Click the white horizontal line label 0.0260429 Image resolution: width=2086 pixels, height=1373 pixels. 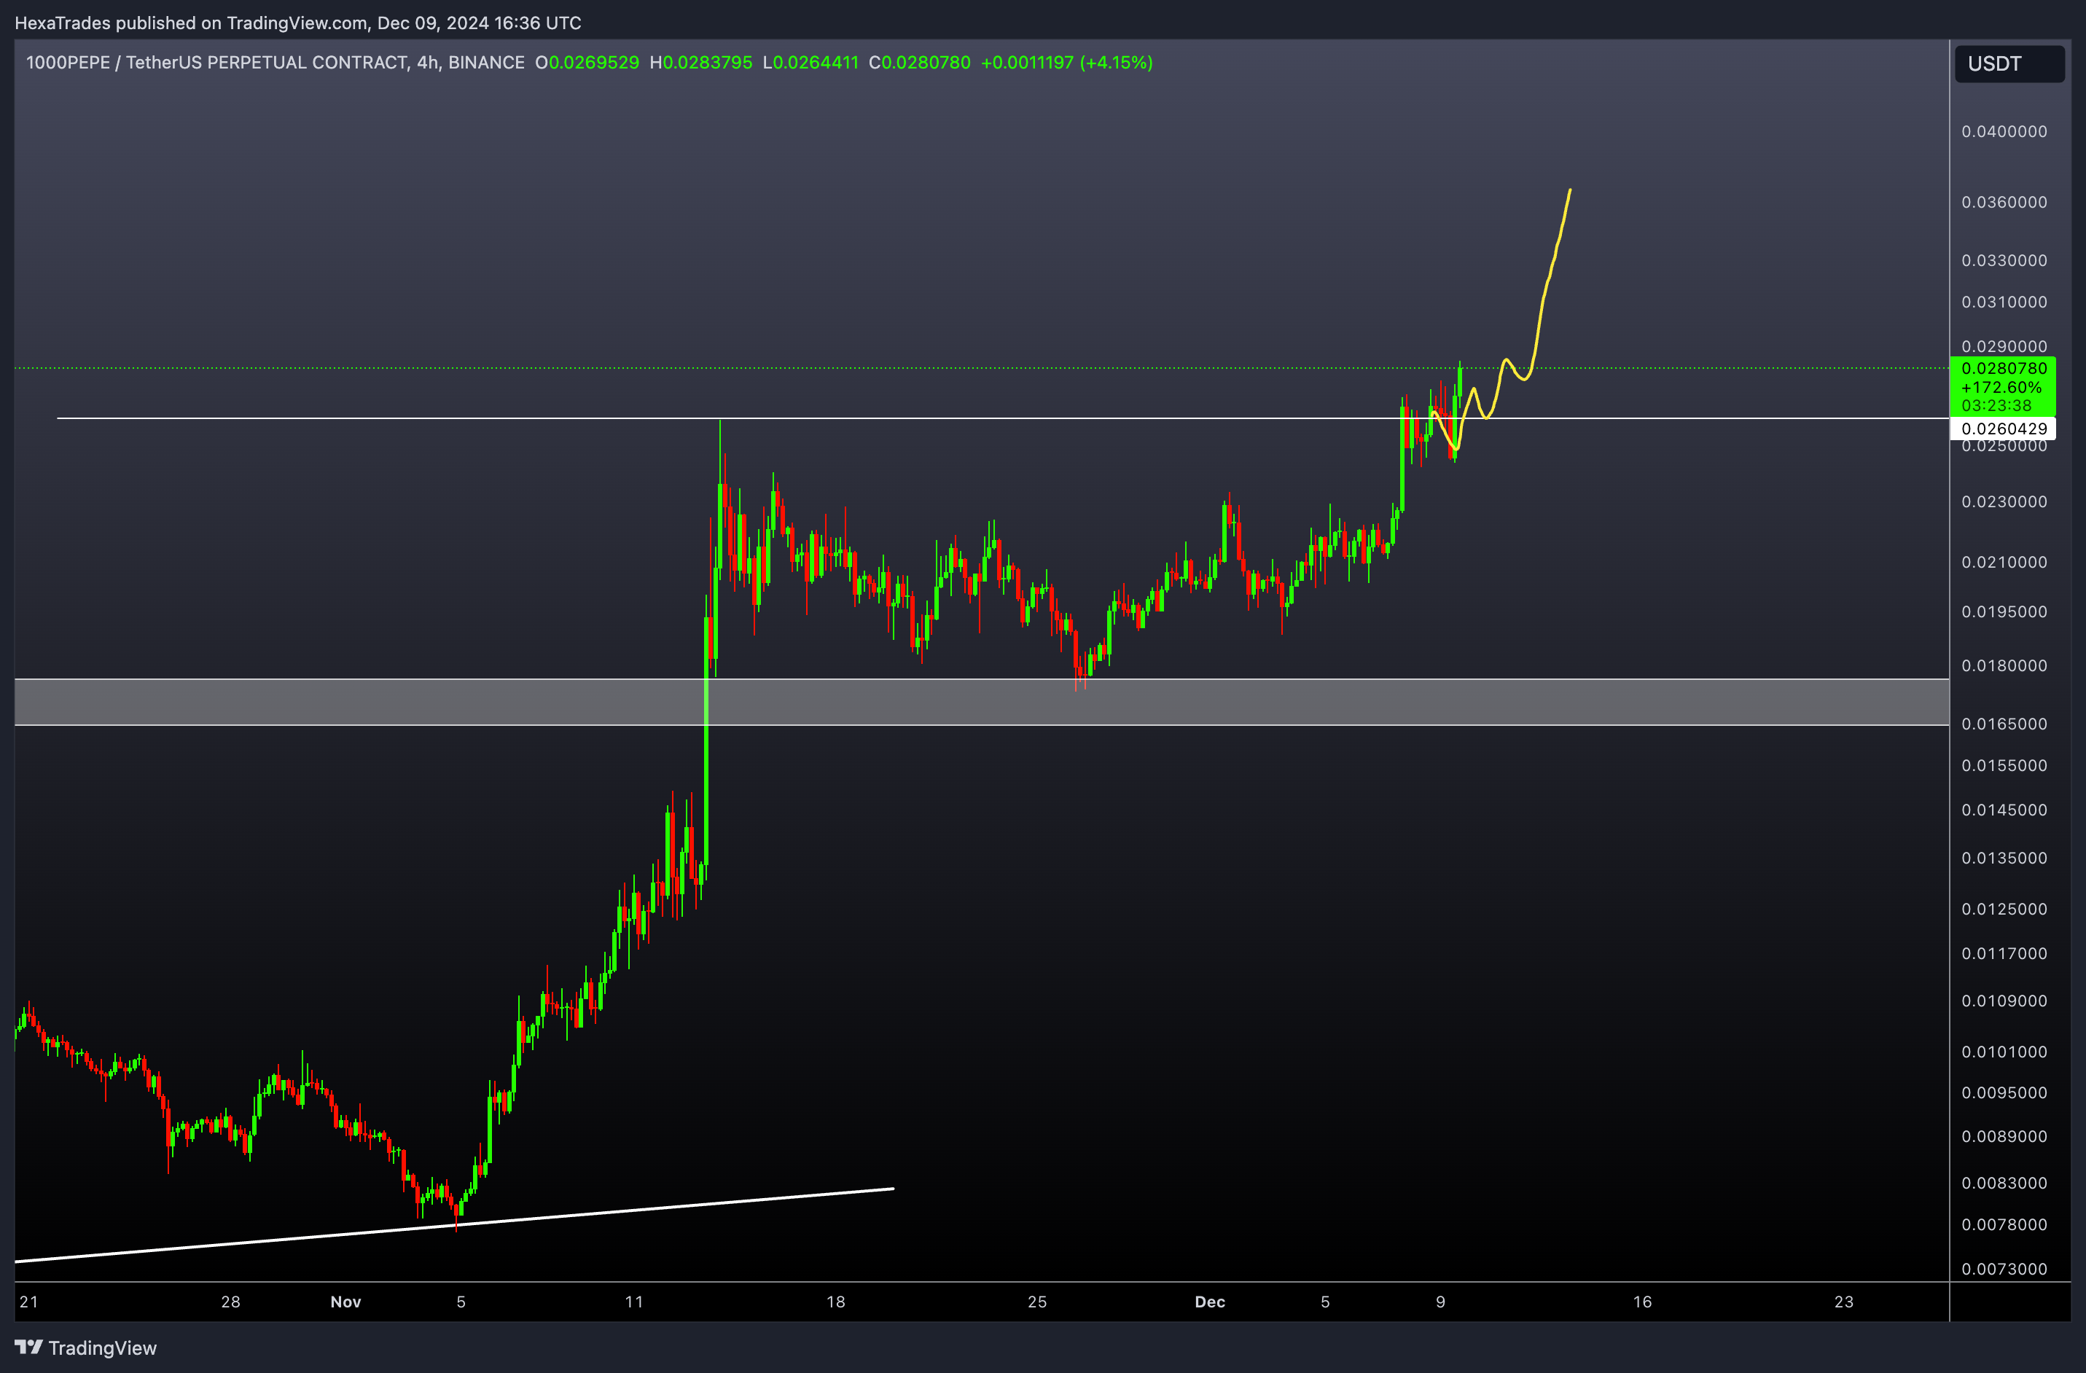coord(2003,429)
